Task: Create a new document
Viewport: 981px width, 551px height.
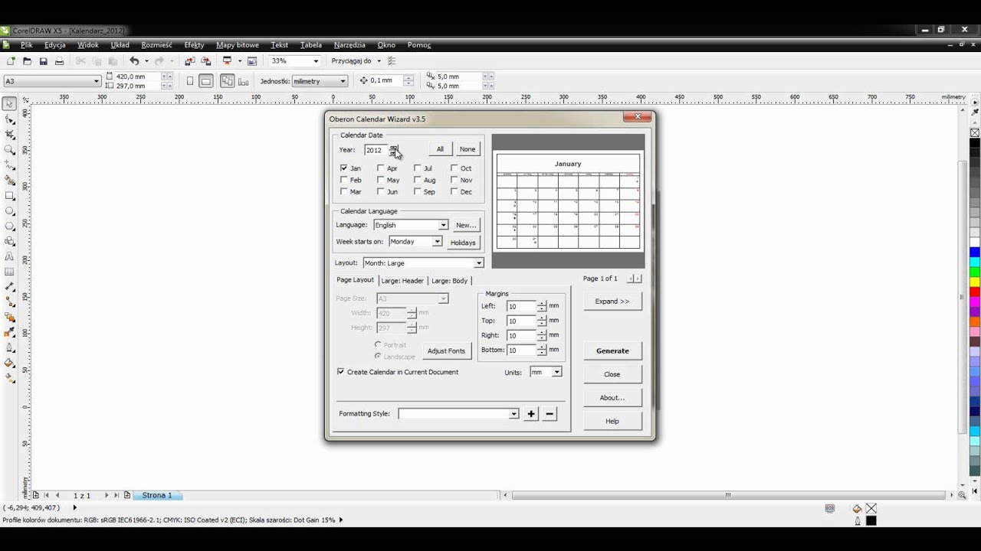Action: [x=11, y=61]
